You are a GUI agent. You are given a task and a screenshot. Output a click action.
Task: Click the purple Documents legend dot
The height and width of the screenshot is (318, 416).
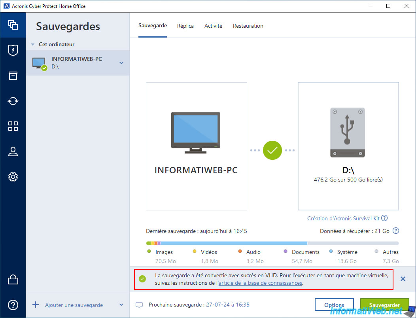(x=286, y=251)
